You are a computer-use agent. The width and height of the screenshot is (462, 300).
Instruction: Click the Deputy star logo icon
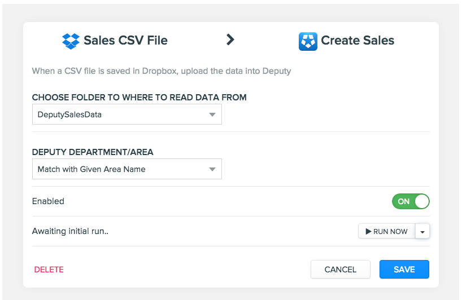coord(308,41)
